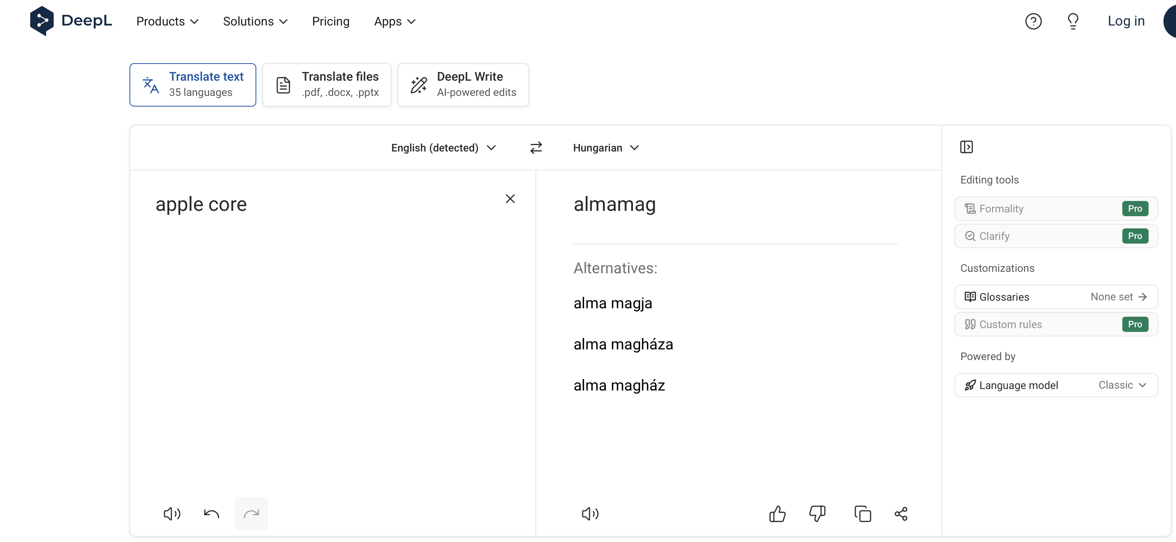Listen to the source text audio
This screenshot has width=1176, height=542.
coord(172,514)
